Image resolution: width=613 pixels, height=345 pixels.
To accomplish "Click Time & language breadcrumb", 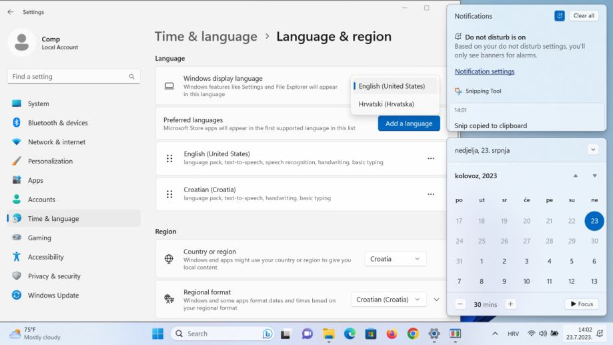I will pyautogui.click(x=206, y=37).
